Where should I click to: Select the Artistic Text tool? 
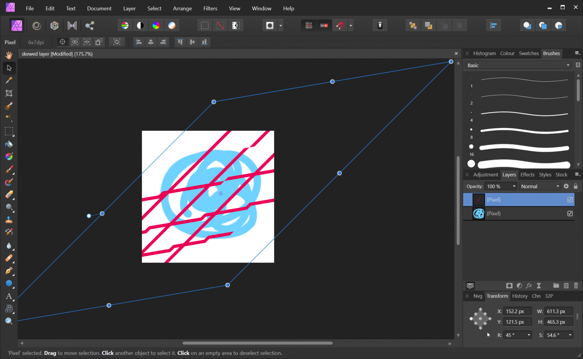(x=9, y=296)
